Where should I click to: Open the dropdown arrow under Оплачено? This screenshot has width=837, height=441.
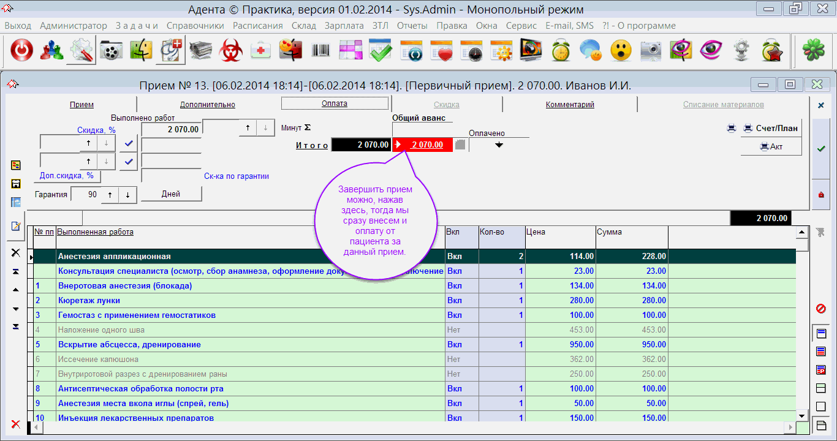click(499, 145)
